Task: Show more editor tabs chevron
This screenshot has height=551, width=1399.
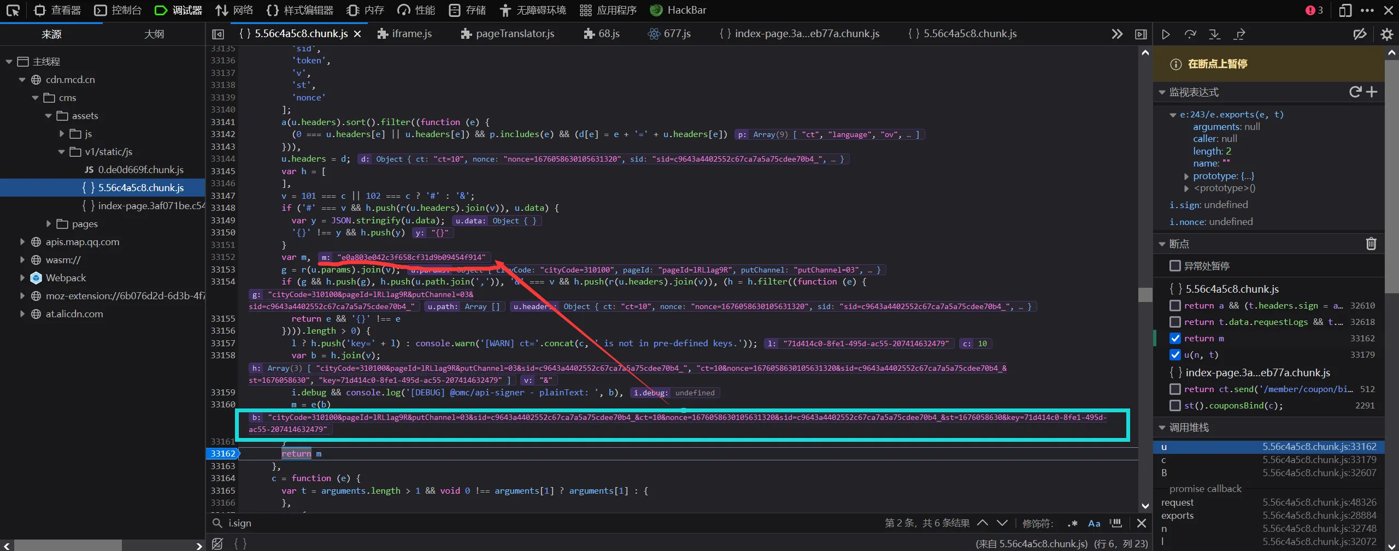Action: pos(1117,34)
